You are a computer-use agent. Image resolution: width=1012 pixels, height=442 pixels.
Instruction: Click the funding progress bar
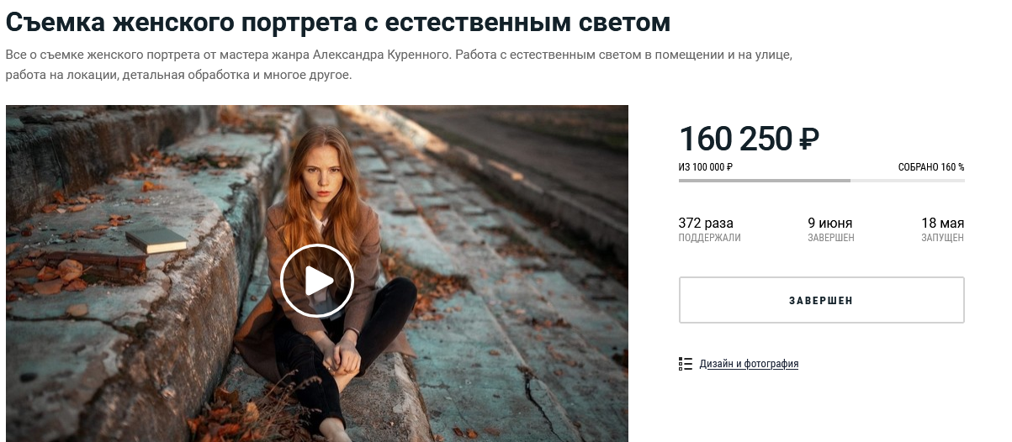pyautogui.click(x=821, y=181)
